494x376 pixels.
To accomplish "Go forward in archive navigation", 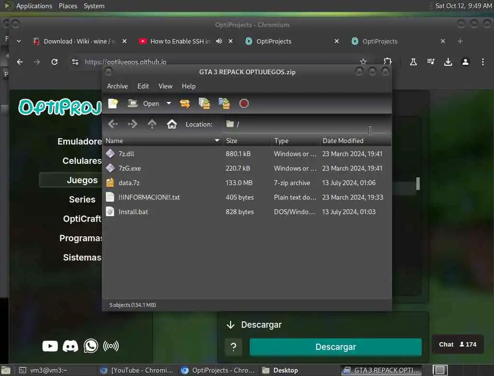I will pos(133,124).
